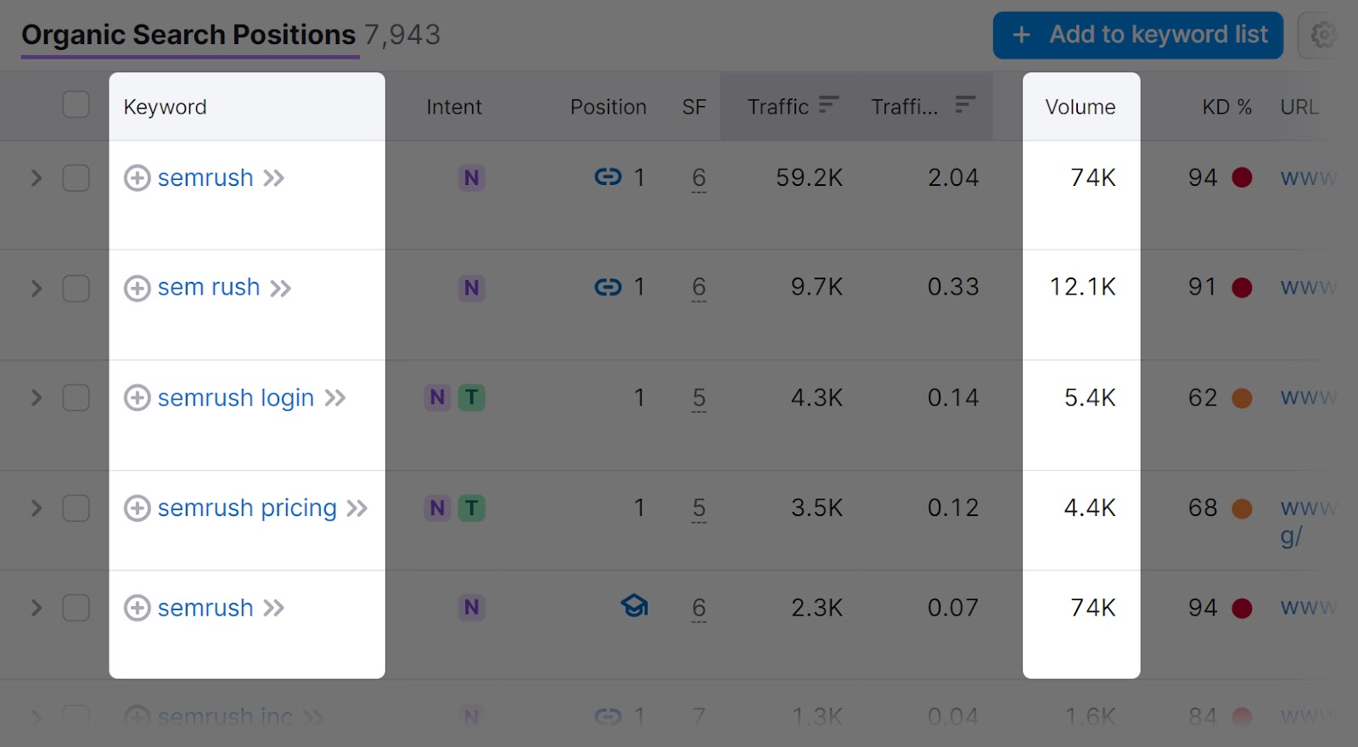The width and height of the screenshot is (1358, 747).
Task: Open the sem rush keyword link
Action: [209, 288]
